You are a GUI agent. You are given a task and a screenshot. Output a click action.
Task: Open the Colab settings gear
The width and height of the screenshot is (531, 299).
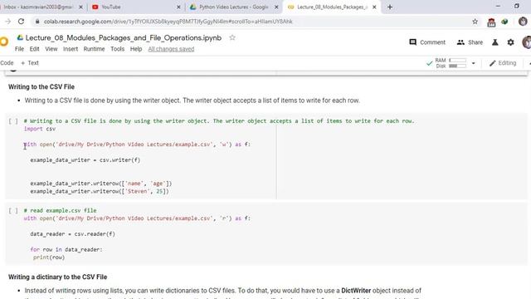point(510,42)
